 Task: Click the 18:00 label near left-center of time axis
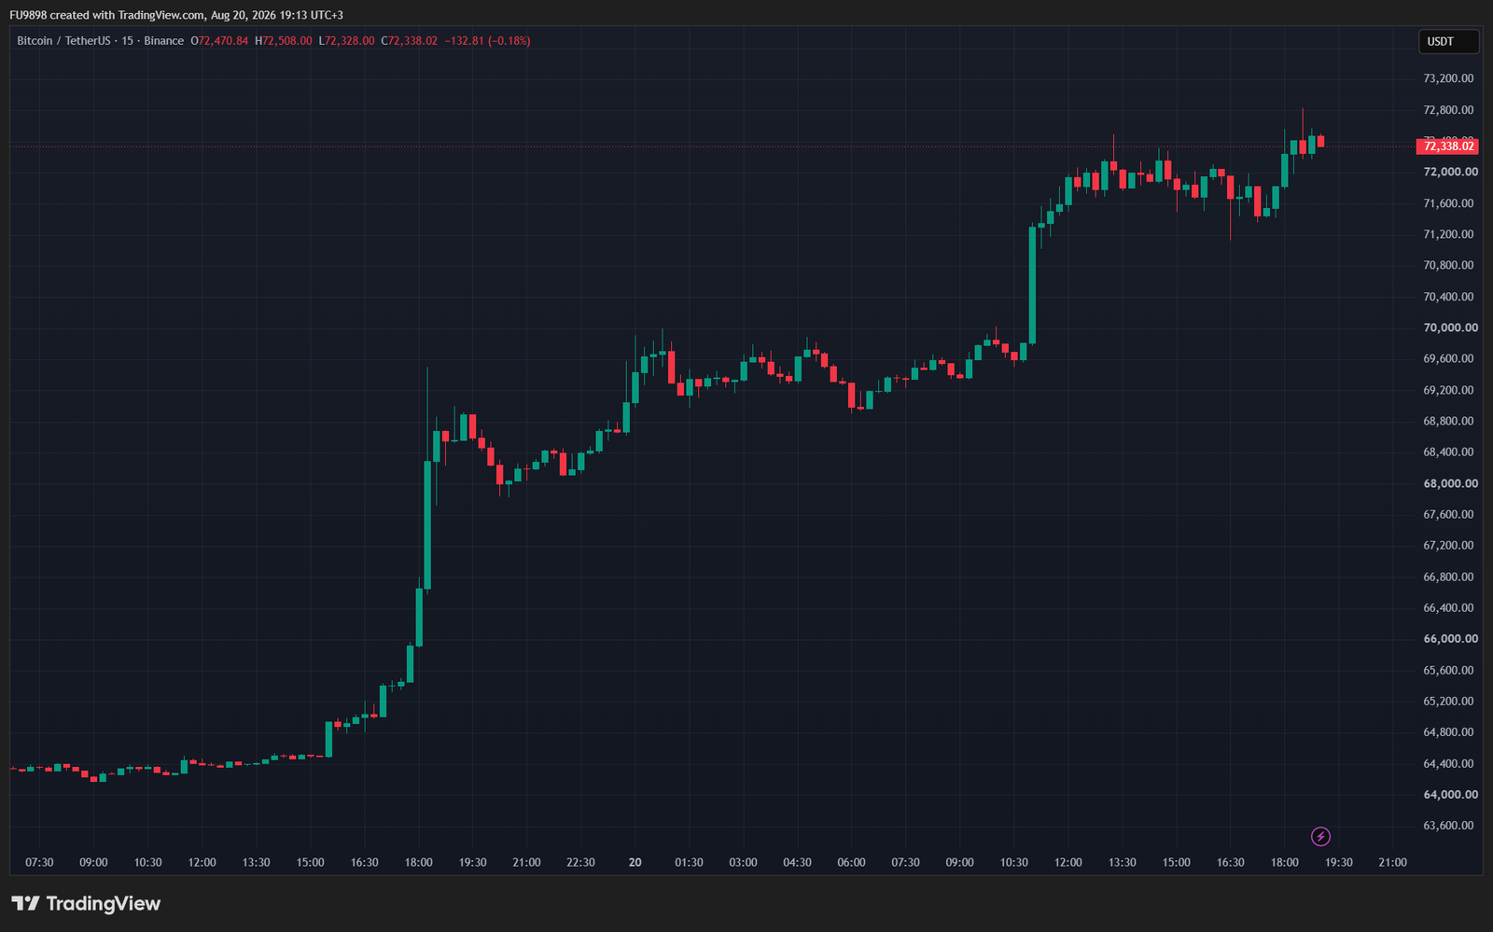coord(419,862)
